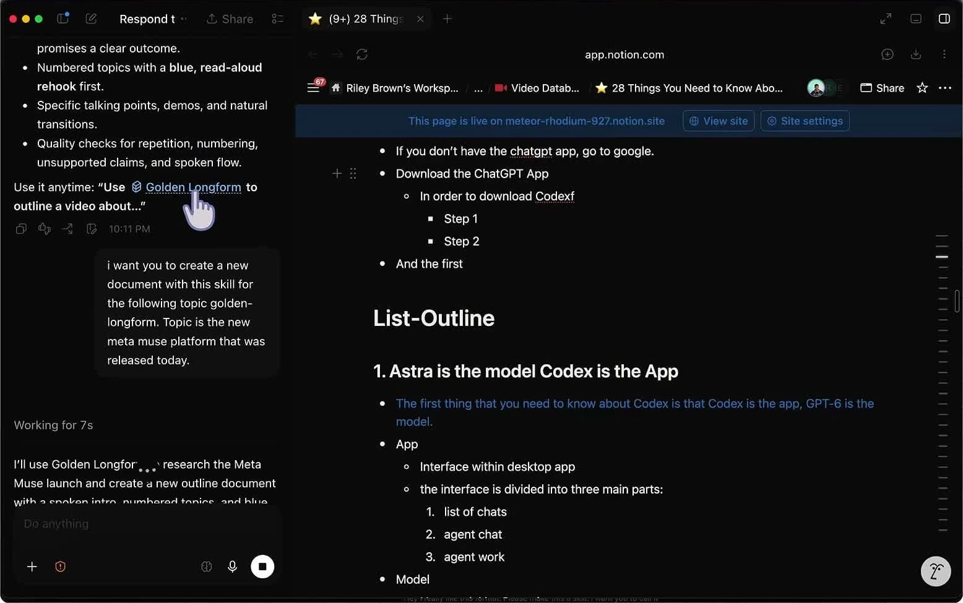Image resolution: width=963 pixels, height=603 pixels.
Task: Expand the browser panel with the diagonal arrows icon
Action: [x=886, y=19]
